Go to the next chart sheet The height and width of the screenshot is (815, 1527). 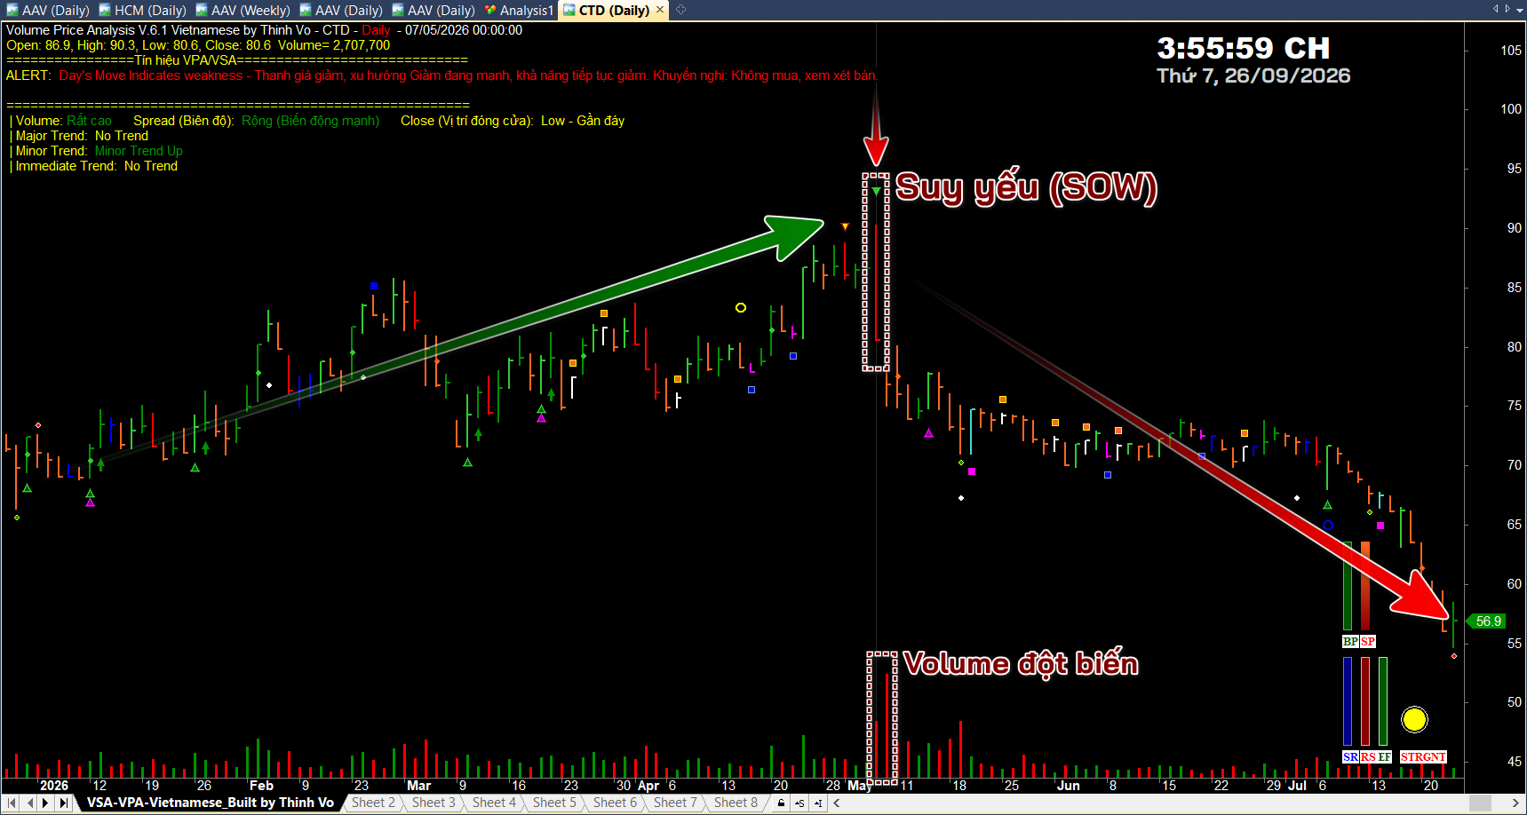46,803
